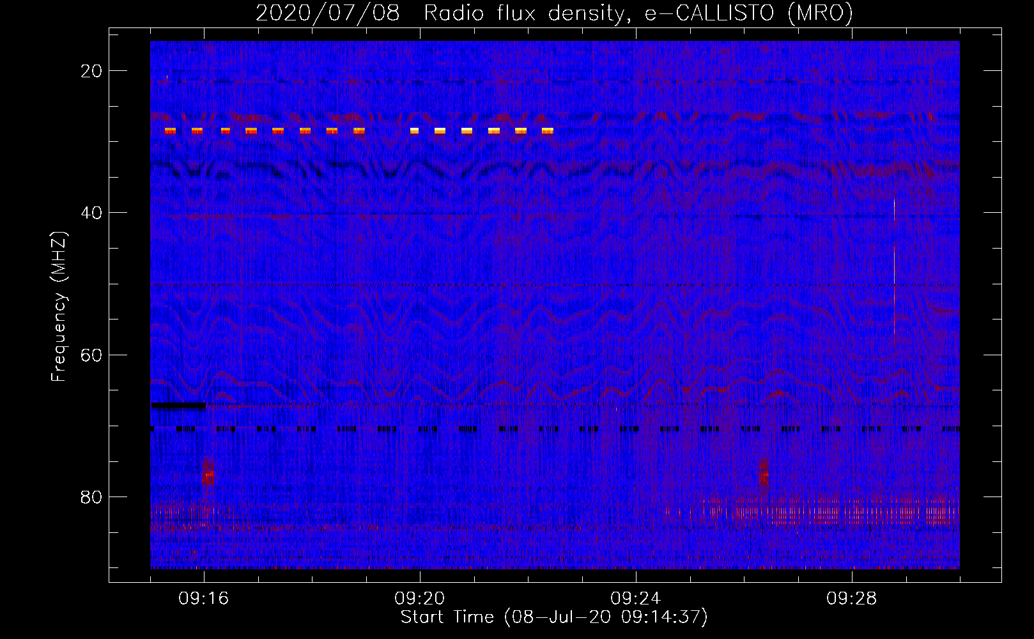Click the solid black bar near 67 MHz at plot start
This screenshot has width=1034, height=639.
(x=179, y=405)
